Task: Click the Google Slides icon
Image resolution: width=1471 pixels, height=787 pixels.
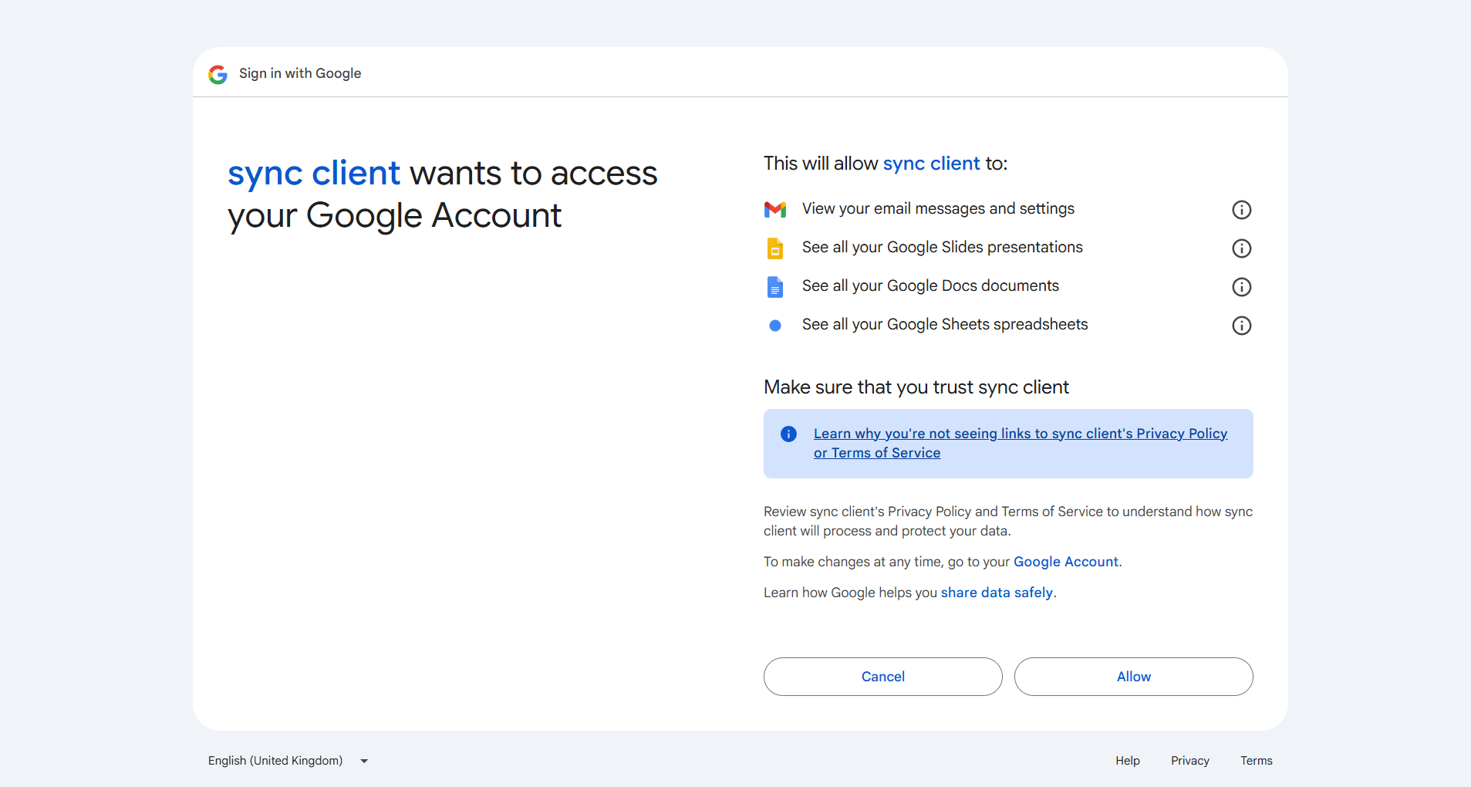Action: [x=775, y=248]
